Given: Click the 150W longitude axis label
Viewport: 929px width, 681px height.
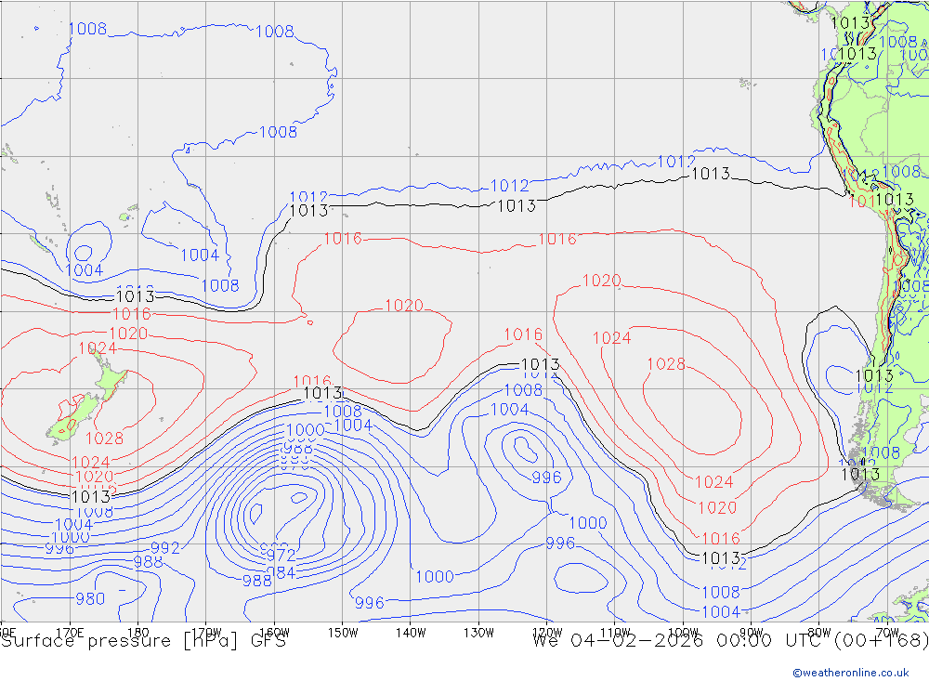Looking at the screenshot, I should (x=343, y=633).
